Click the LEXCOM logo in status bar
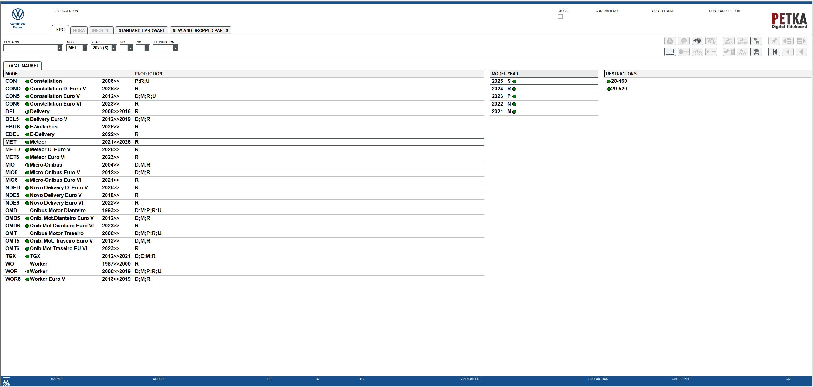The width and height of the screenshot is (813, 387). click(6, 382)
